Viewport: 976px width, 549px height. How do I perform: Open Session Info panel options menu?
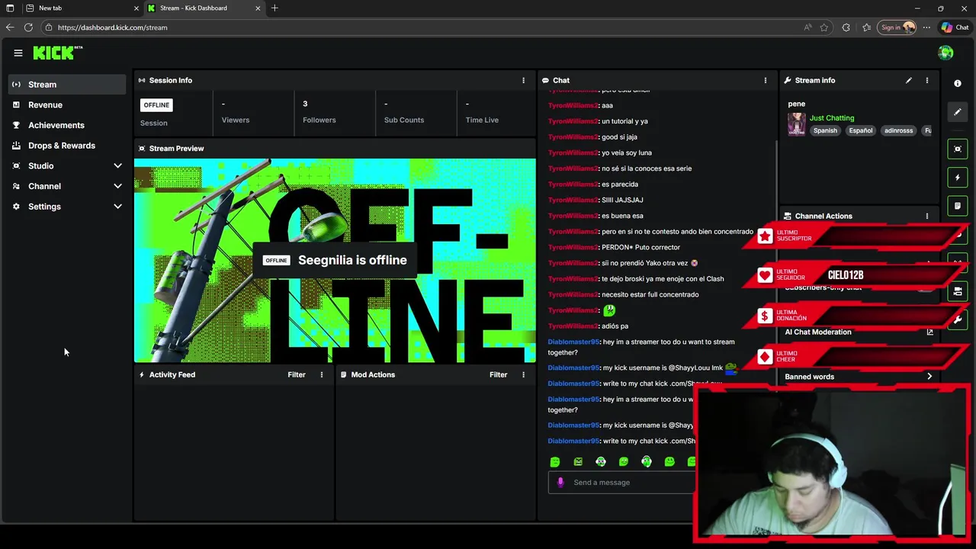point(523,80)
